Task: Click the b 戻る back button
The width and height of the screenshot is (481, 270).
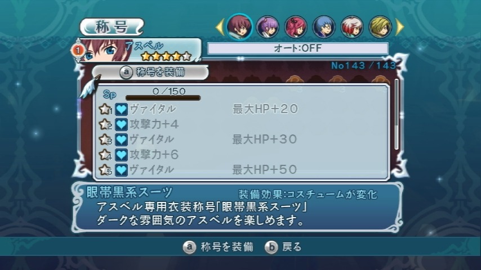Action: pos(283,247)
